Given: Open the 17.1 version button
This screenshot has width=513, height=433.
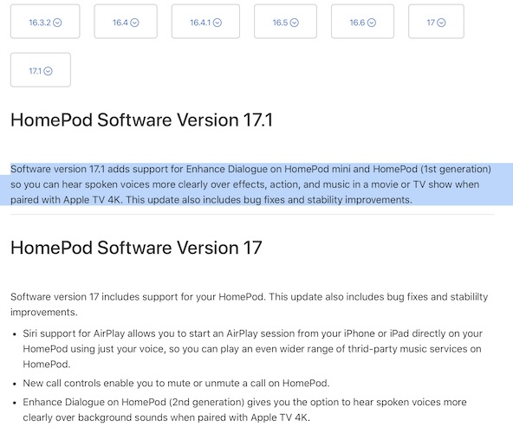Looking at the screenshot, I should [x=41, y=70].
